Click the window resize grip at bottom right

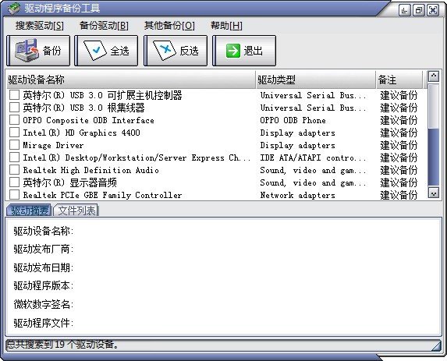pyautogui.click(x=435, y=345)
